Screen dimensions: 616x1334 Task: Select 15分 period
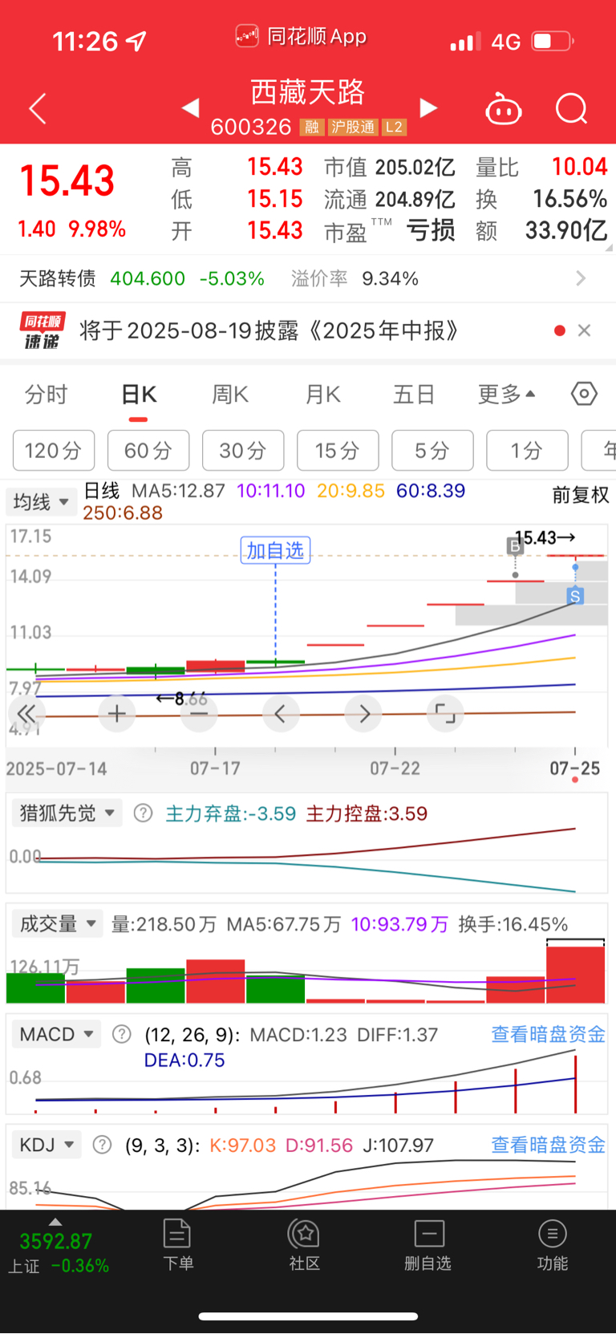tap(338, 450)
